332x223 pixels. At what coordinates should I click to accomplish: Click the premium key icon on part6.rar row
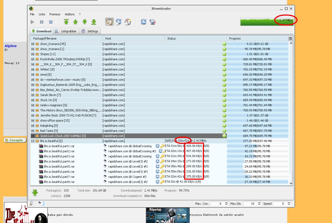pos(162,172)
